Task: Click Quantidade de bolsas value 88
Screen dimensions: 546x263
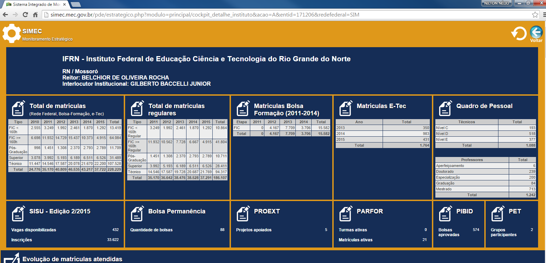Action: 222,230
